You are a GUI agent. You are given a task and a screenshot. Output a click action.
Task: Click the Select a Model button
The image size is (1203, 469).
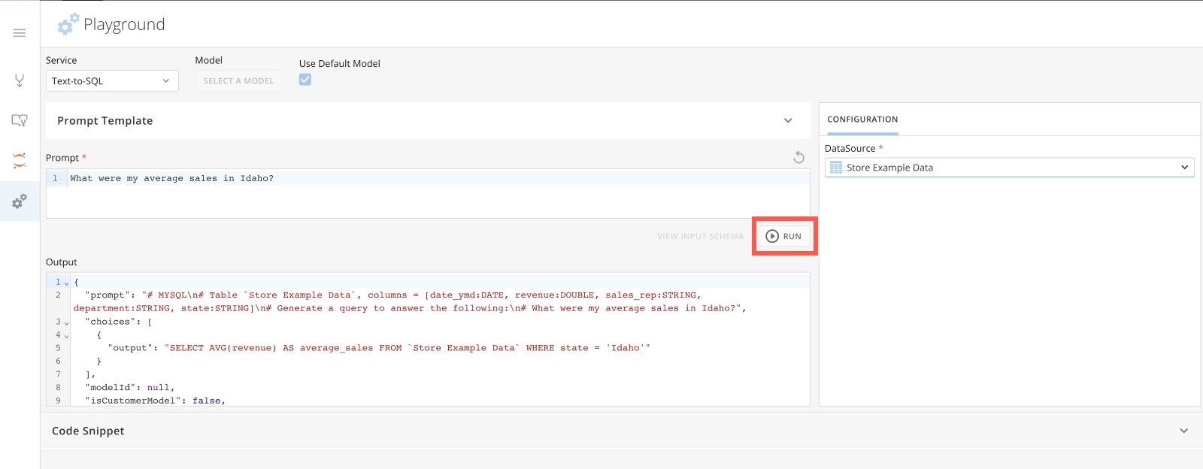coord(238,81)
